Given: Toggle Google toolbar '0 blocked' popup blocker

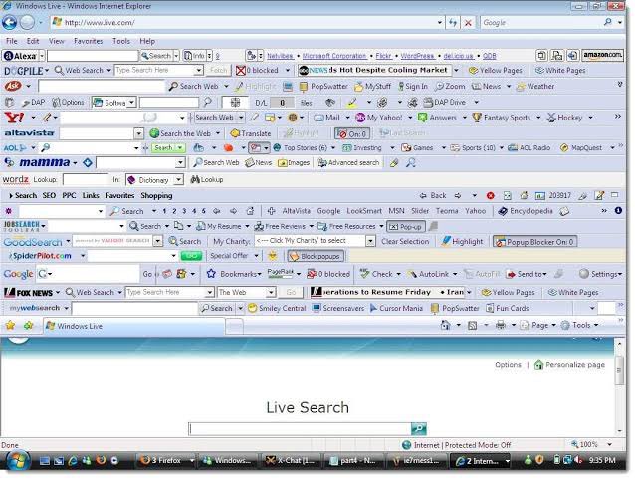Looking at the screenshot, I should [x=328, y=274].
